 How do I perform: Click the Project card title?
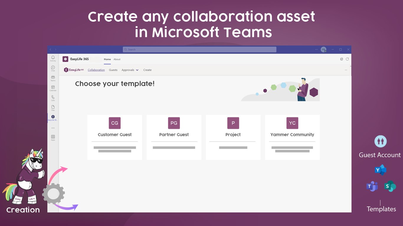233,134
